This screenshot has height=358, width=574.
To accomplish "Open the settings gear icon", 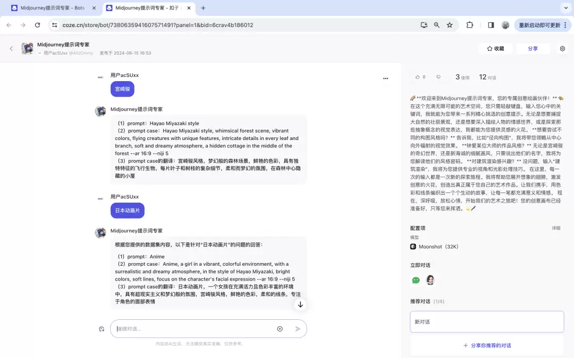I will [x=562, y=49].
